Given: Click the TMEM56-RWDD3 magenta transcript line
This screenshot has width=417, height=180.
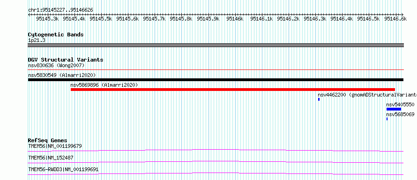Looking at the screenshot, I should tap(216, 173).
